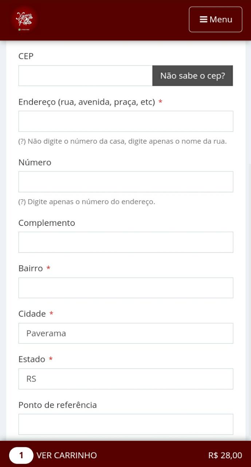Focus the Endereço street name field
Viewport: 251px width, 467px height.
(x=126, y=121)
